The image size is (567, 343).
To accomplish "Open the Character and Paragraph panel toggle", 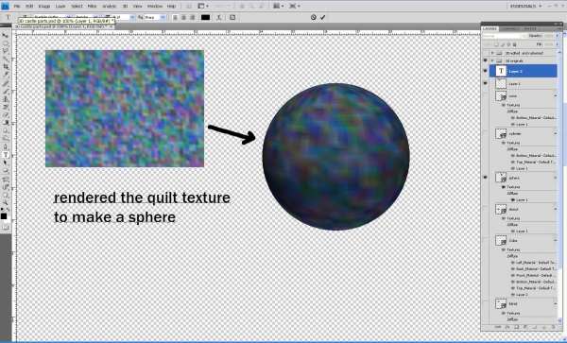I will point(232,17).
